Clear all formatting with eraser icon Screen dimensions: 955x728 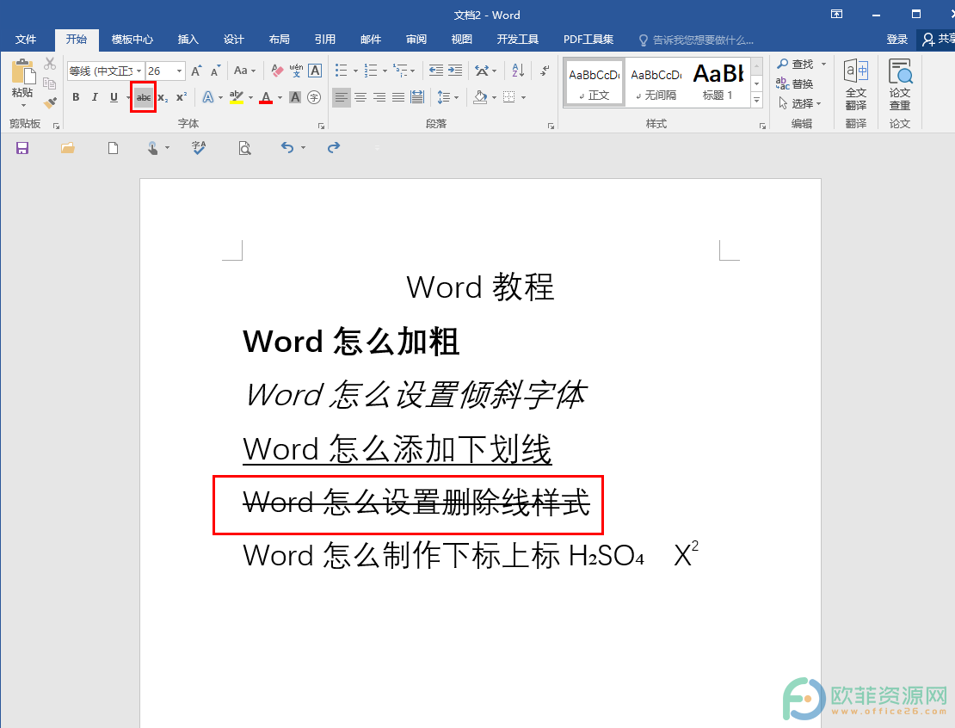coord(277,71)
